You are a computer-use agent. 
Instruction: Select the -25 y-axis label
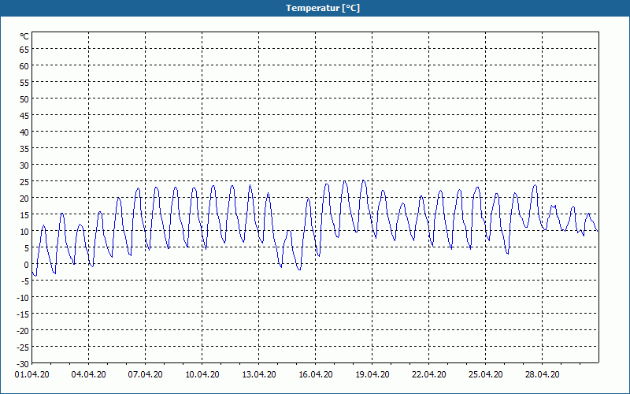point(23,347)
